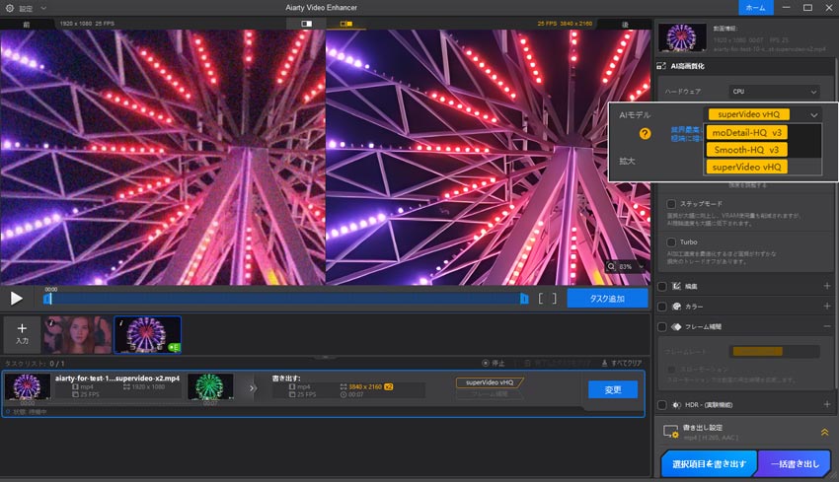
Task: Click すべてクリア to clear all tasks
Action: click(621, 364)
